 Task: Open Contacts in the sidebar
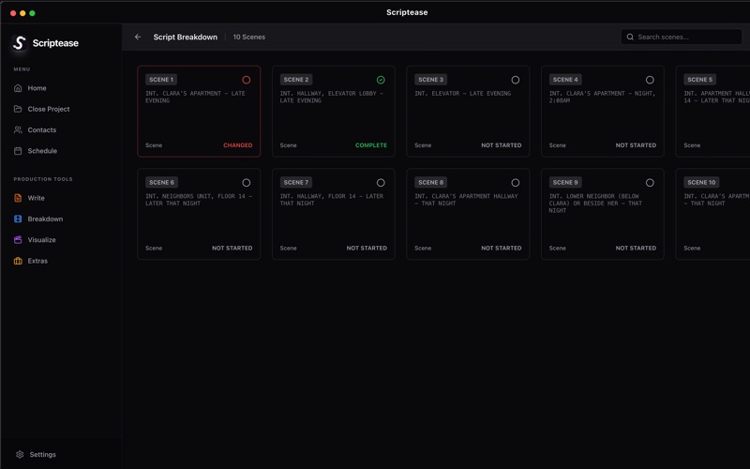pos(41,129)
